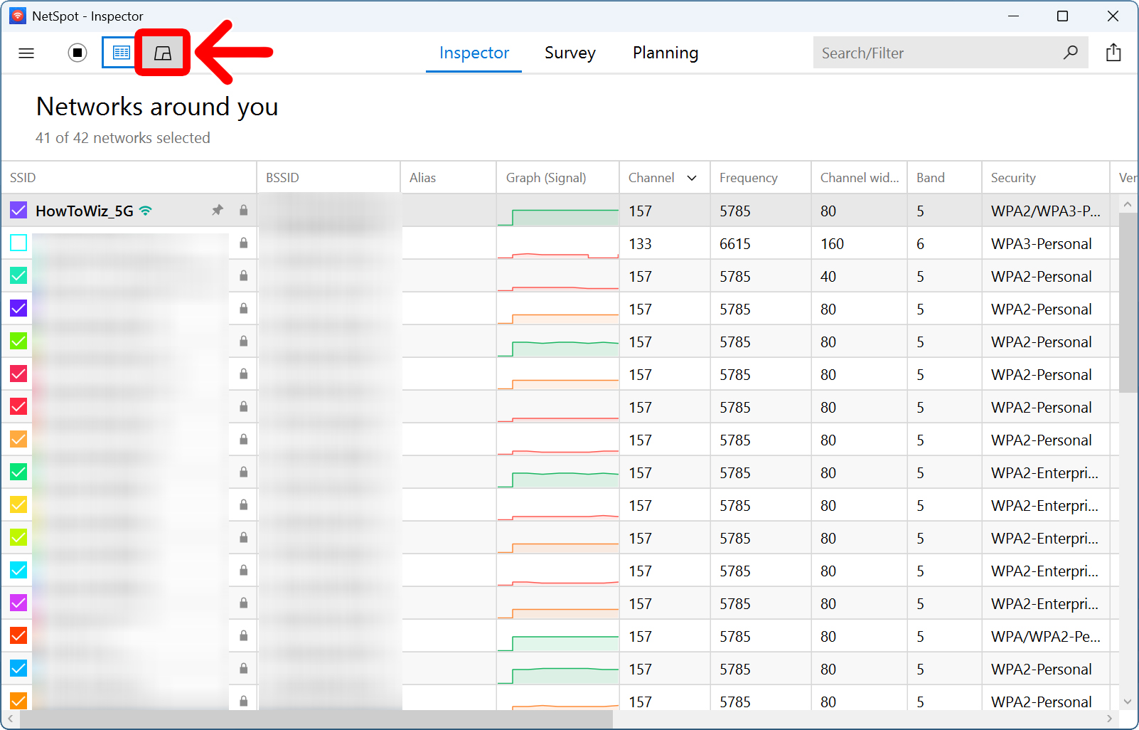The height and width of the screenshot is (730, 1139).
Task: Switch to the Survey tab
Action: click(x=569, y=53)
